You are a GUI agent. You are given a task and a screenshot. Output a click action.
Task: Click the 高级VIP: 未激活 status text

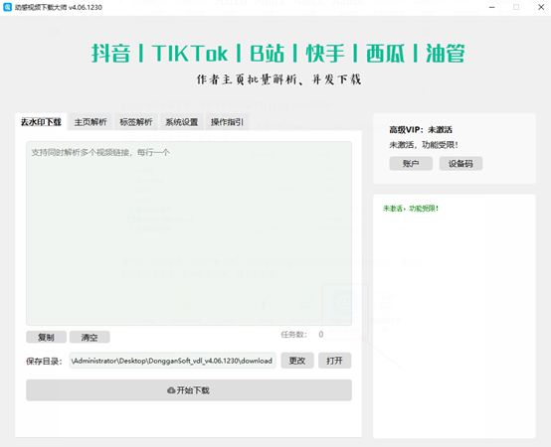tap(421, 130)
